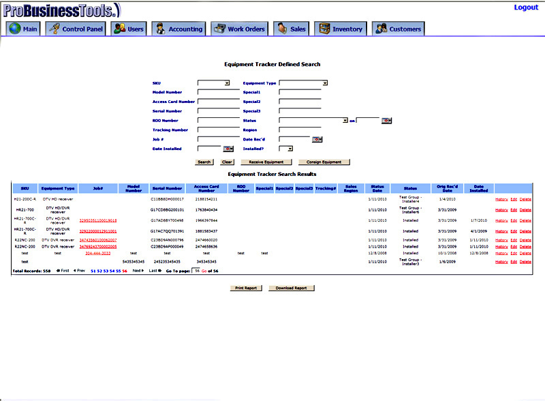This screenshot has width=545, height=401.
Task: Click the red Go link in pagination
Action: [x=204, y=271]
